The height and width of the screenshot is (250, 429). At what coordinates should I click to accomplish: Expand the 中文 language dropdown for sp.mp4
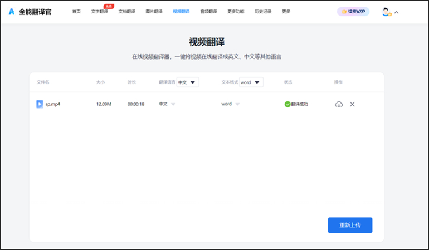173,104
